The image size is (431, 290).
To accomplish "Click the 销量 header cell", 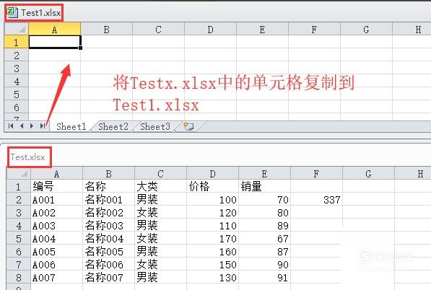I will (x=264, y=186).
